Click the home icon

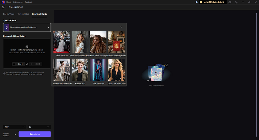tap(3, 6)
